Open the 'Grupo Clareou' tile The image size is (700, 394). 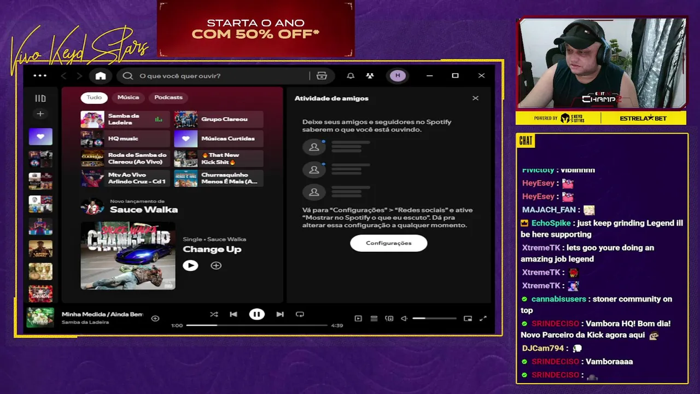coord(219,119)
